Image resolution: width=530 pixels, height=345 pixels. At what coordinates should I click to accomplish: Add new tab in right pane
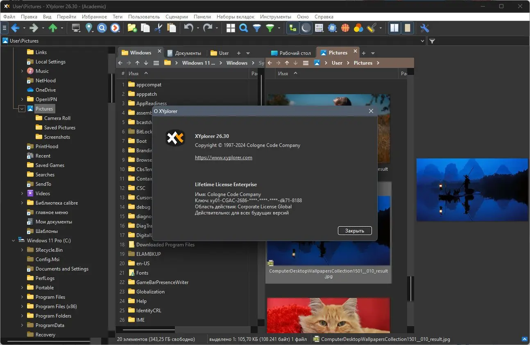point(363,53)
